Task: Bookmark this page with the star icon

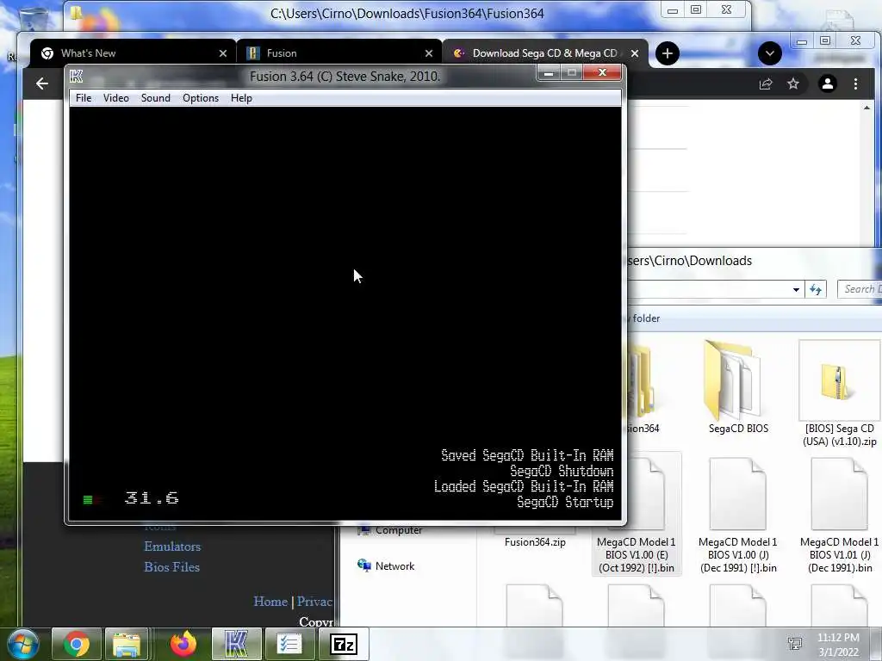Action: pyautogui.click(x=793, y=83)
